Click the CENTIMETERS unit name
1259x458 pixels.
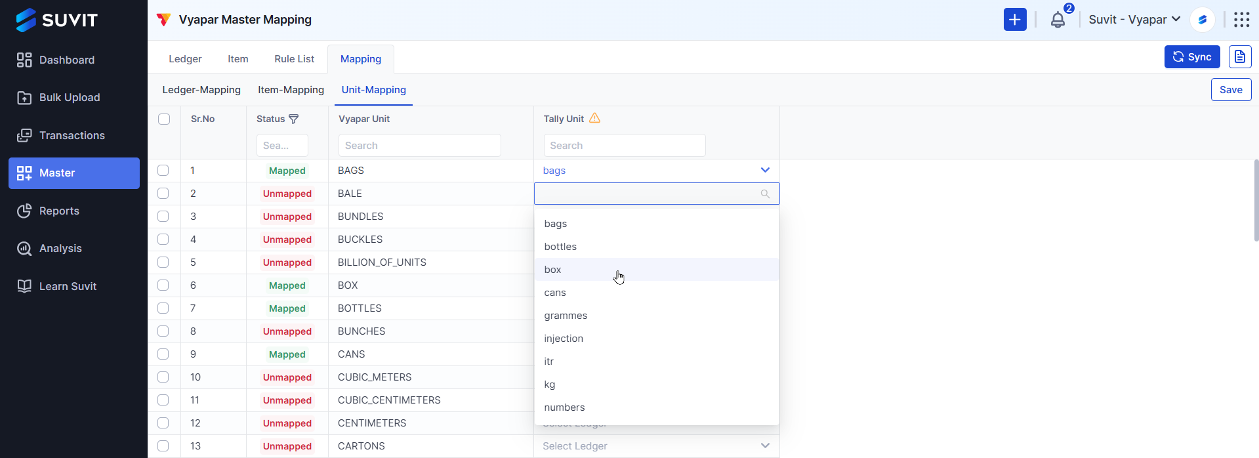point(372,423)
